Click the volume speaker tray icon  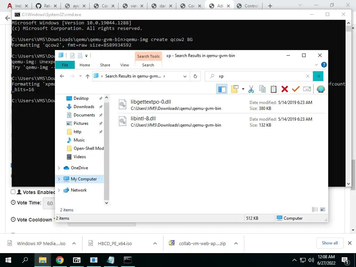tap(311, 260)
